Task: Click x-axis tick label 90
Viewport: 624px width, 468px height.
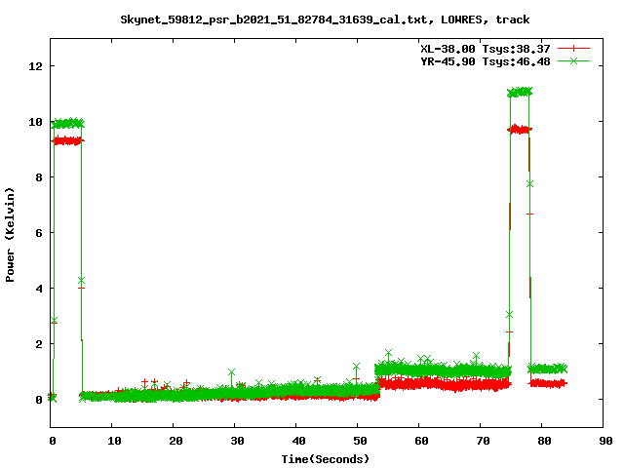Action: [605, 441]
